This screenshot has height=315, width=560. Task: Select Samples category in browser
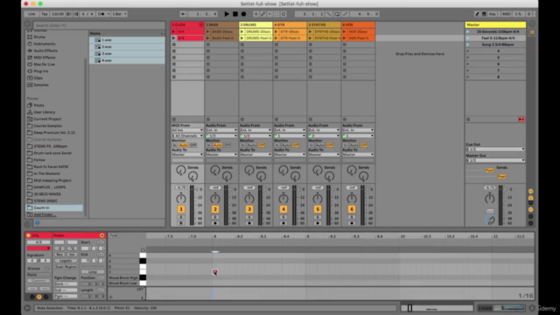click(x=41, y=85)
